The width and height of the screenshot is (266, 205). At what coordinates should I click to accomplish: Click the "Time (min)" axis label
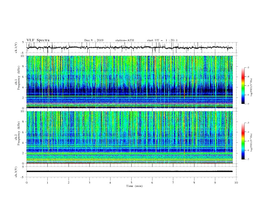[134, 186]
